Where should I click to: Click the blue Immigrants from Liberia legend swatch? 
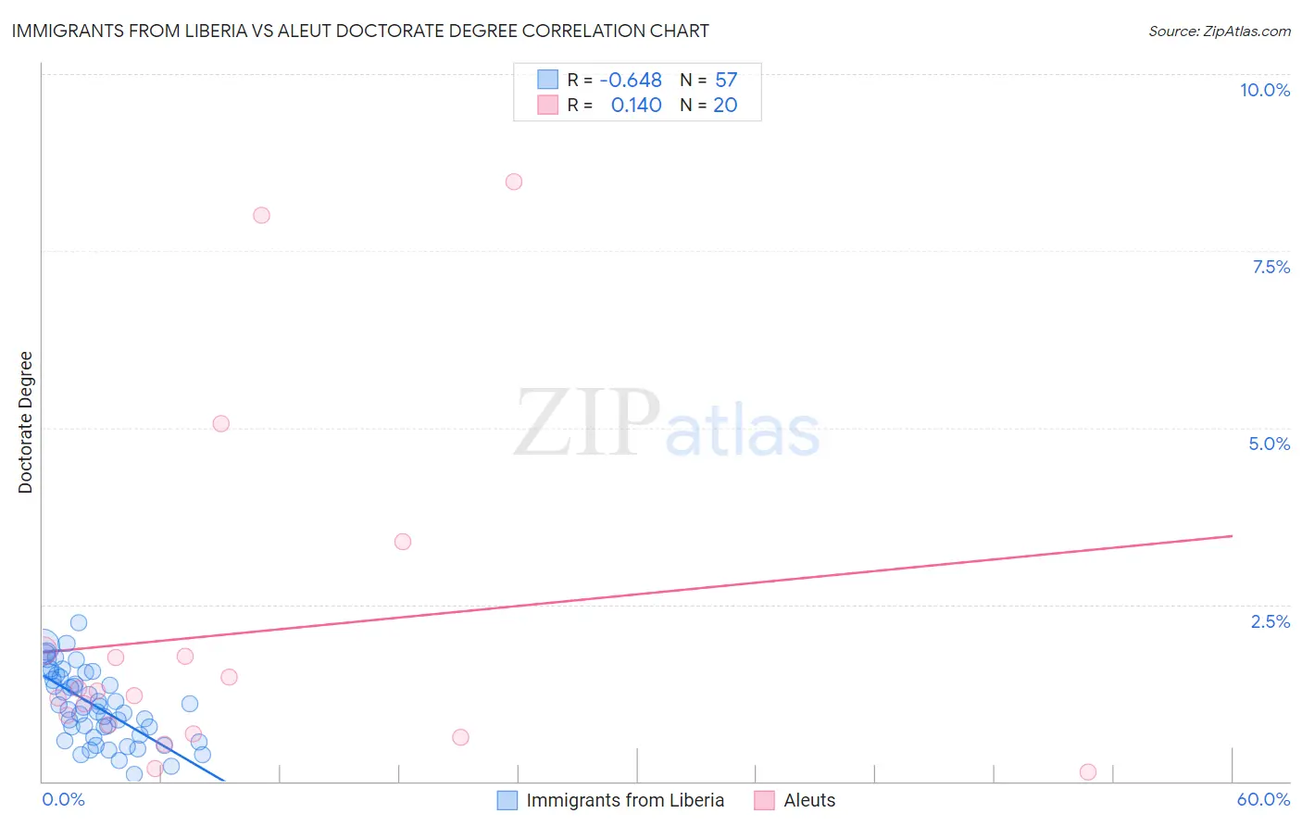[x=507, y=800]
